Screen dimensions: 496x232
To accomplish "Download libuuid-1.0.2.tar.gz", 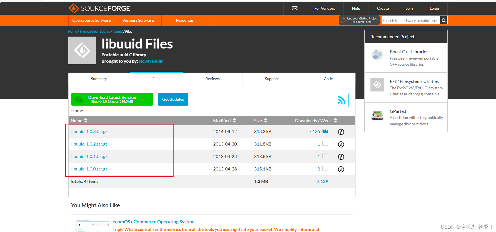I will (x=89, y=144).
